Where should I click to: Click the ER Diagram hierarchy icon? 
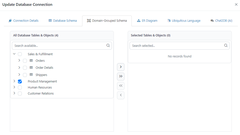click(139, 20)
